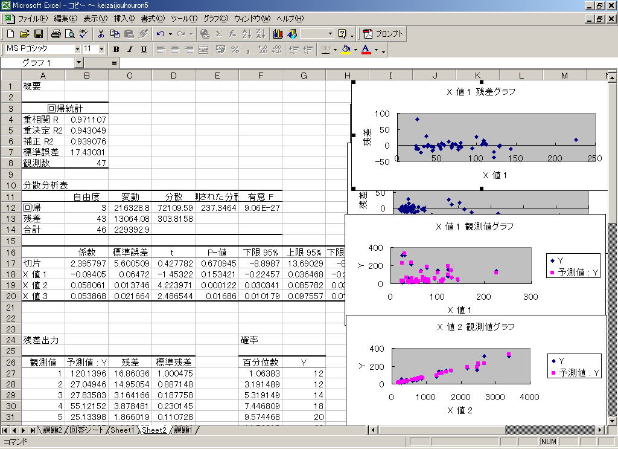Toggle Align Right
This screenshot has height=449, width=618.
189,50
